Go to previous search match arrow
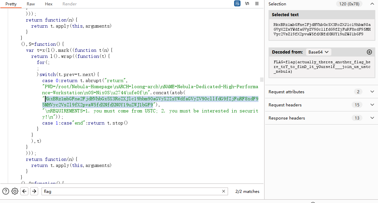This screenshot has height=203, width=378. click(24, 191)
